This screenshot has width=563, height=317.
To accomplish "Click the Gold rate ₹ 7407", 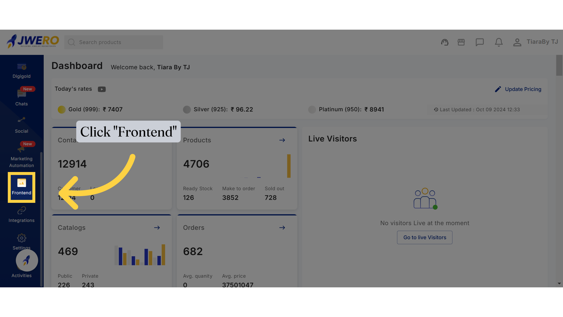I will tap(113, 109).
